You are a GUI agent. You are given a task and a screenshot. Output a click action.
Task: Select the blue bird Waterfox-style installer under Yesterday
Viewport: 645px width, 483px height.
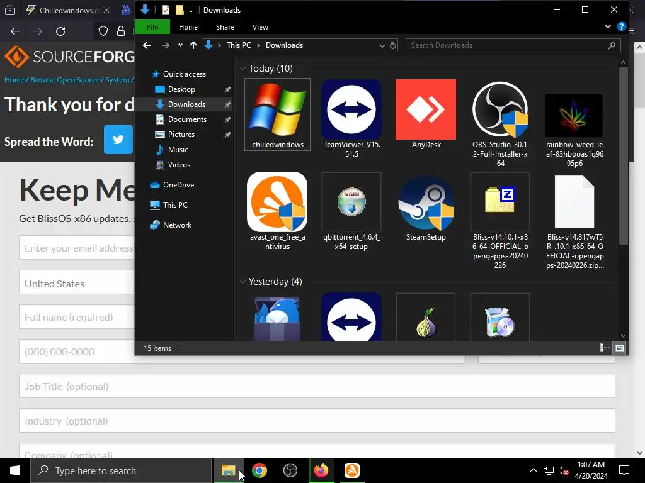point(277,318)
